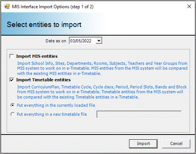Image resolution: width=196 pixels, height=154 pixels.
Task: Click the Timetable entities blue description text
Action: (102, 92)
